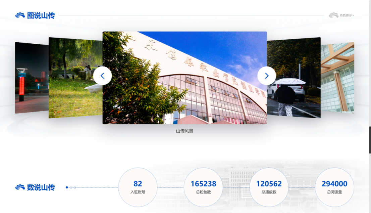Click the 总粉丝数 stat circle showing 165238
This screenshot has width=371, height=213.
coord(203,187)
